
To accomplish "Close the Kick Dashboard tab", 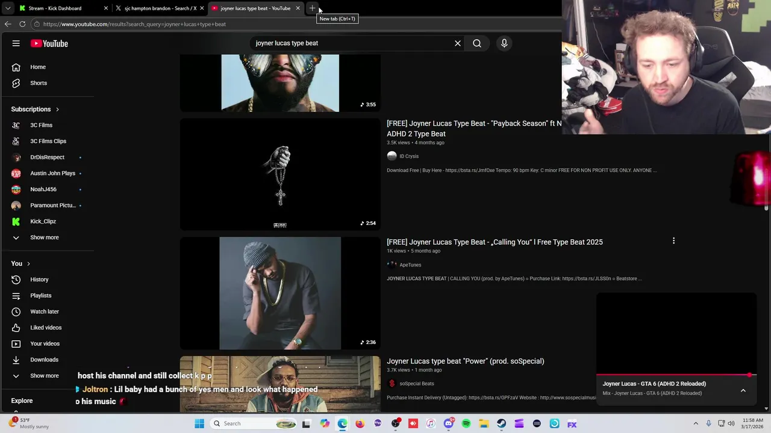I will tap(106, 8).
